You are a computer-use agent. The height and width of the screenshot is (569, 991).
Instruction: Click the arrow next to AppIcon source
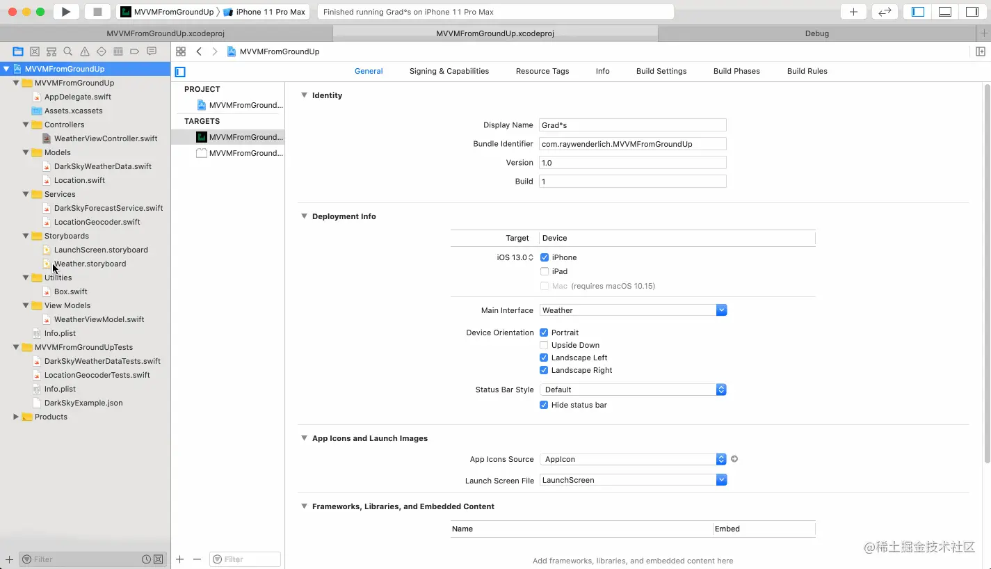click(x=734, y=459)
